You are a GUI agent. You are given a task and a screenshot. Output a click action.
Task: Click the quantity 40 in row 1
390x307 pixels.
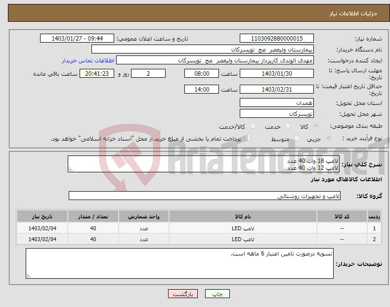point(93,228)
